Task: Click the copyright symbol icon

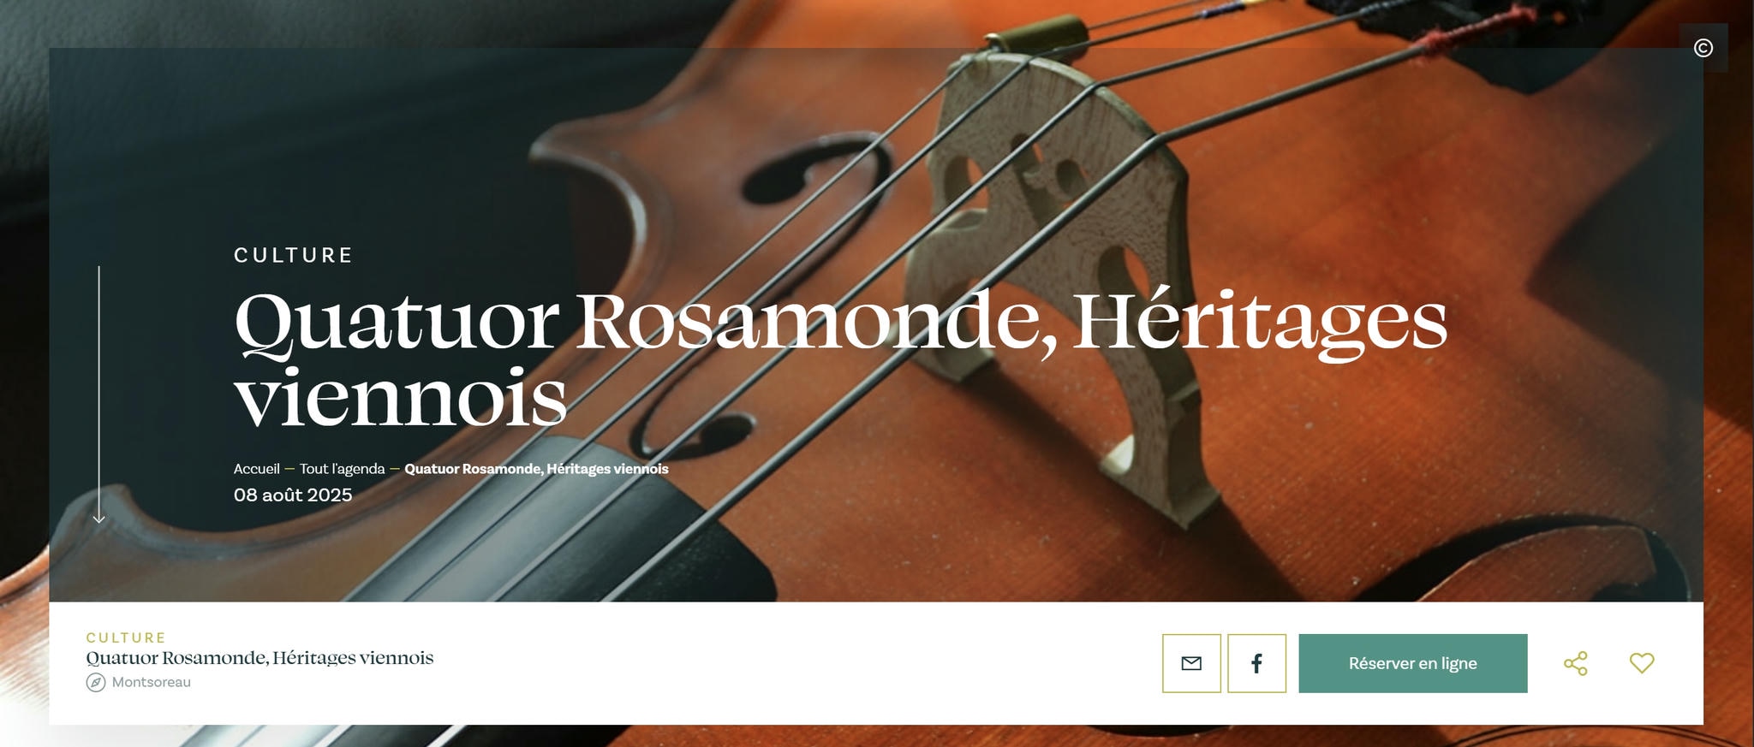Action: (1703, 48)
